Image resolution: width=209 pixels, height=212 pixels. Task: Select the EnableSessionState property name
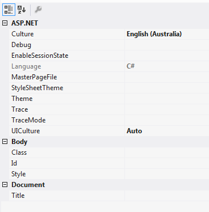(x=40, y=56)
